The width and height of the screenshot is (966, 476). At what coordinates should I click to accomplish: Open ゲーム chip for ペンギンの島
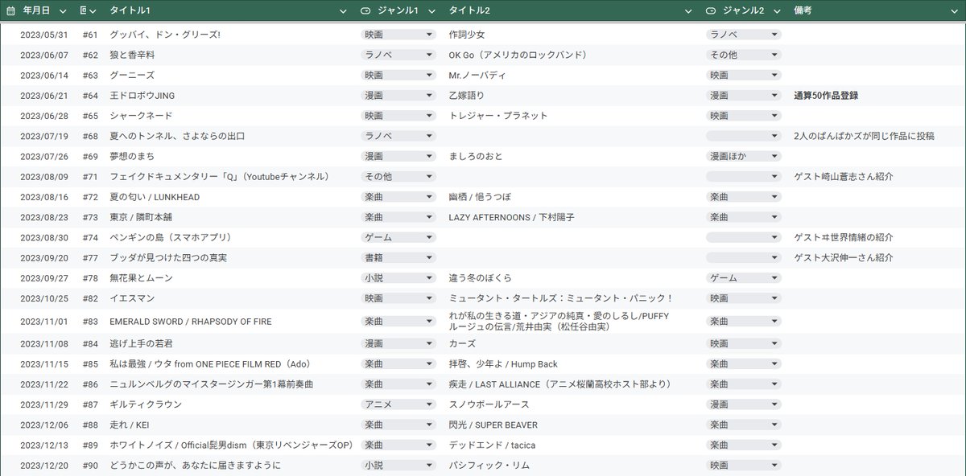[398, 237]
